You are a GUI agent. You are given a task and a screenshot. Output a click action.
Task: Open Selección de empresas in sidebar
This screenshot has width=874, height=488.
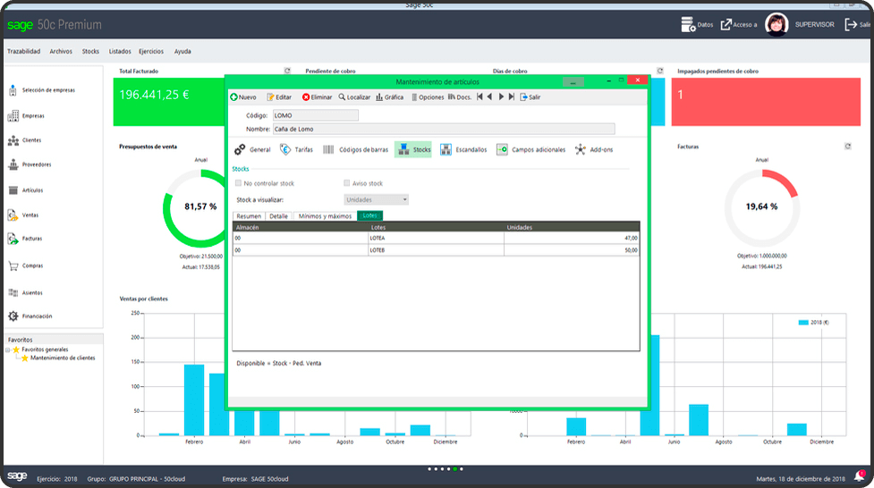[x=42, y=90]
